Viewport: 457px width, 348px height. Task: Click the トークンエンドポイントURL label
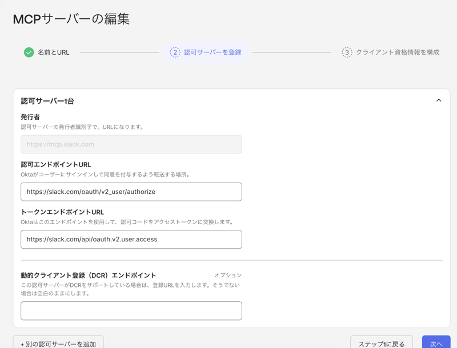tap(62, 212)
